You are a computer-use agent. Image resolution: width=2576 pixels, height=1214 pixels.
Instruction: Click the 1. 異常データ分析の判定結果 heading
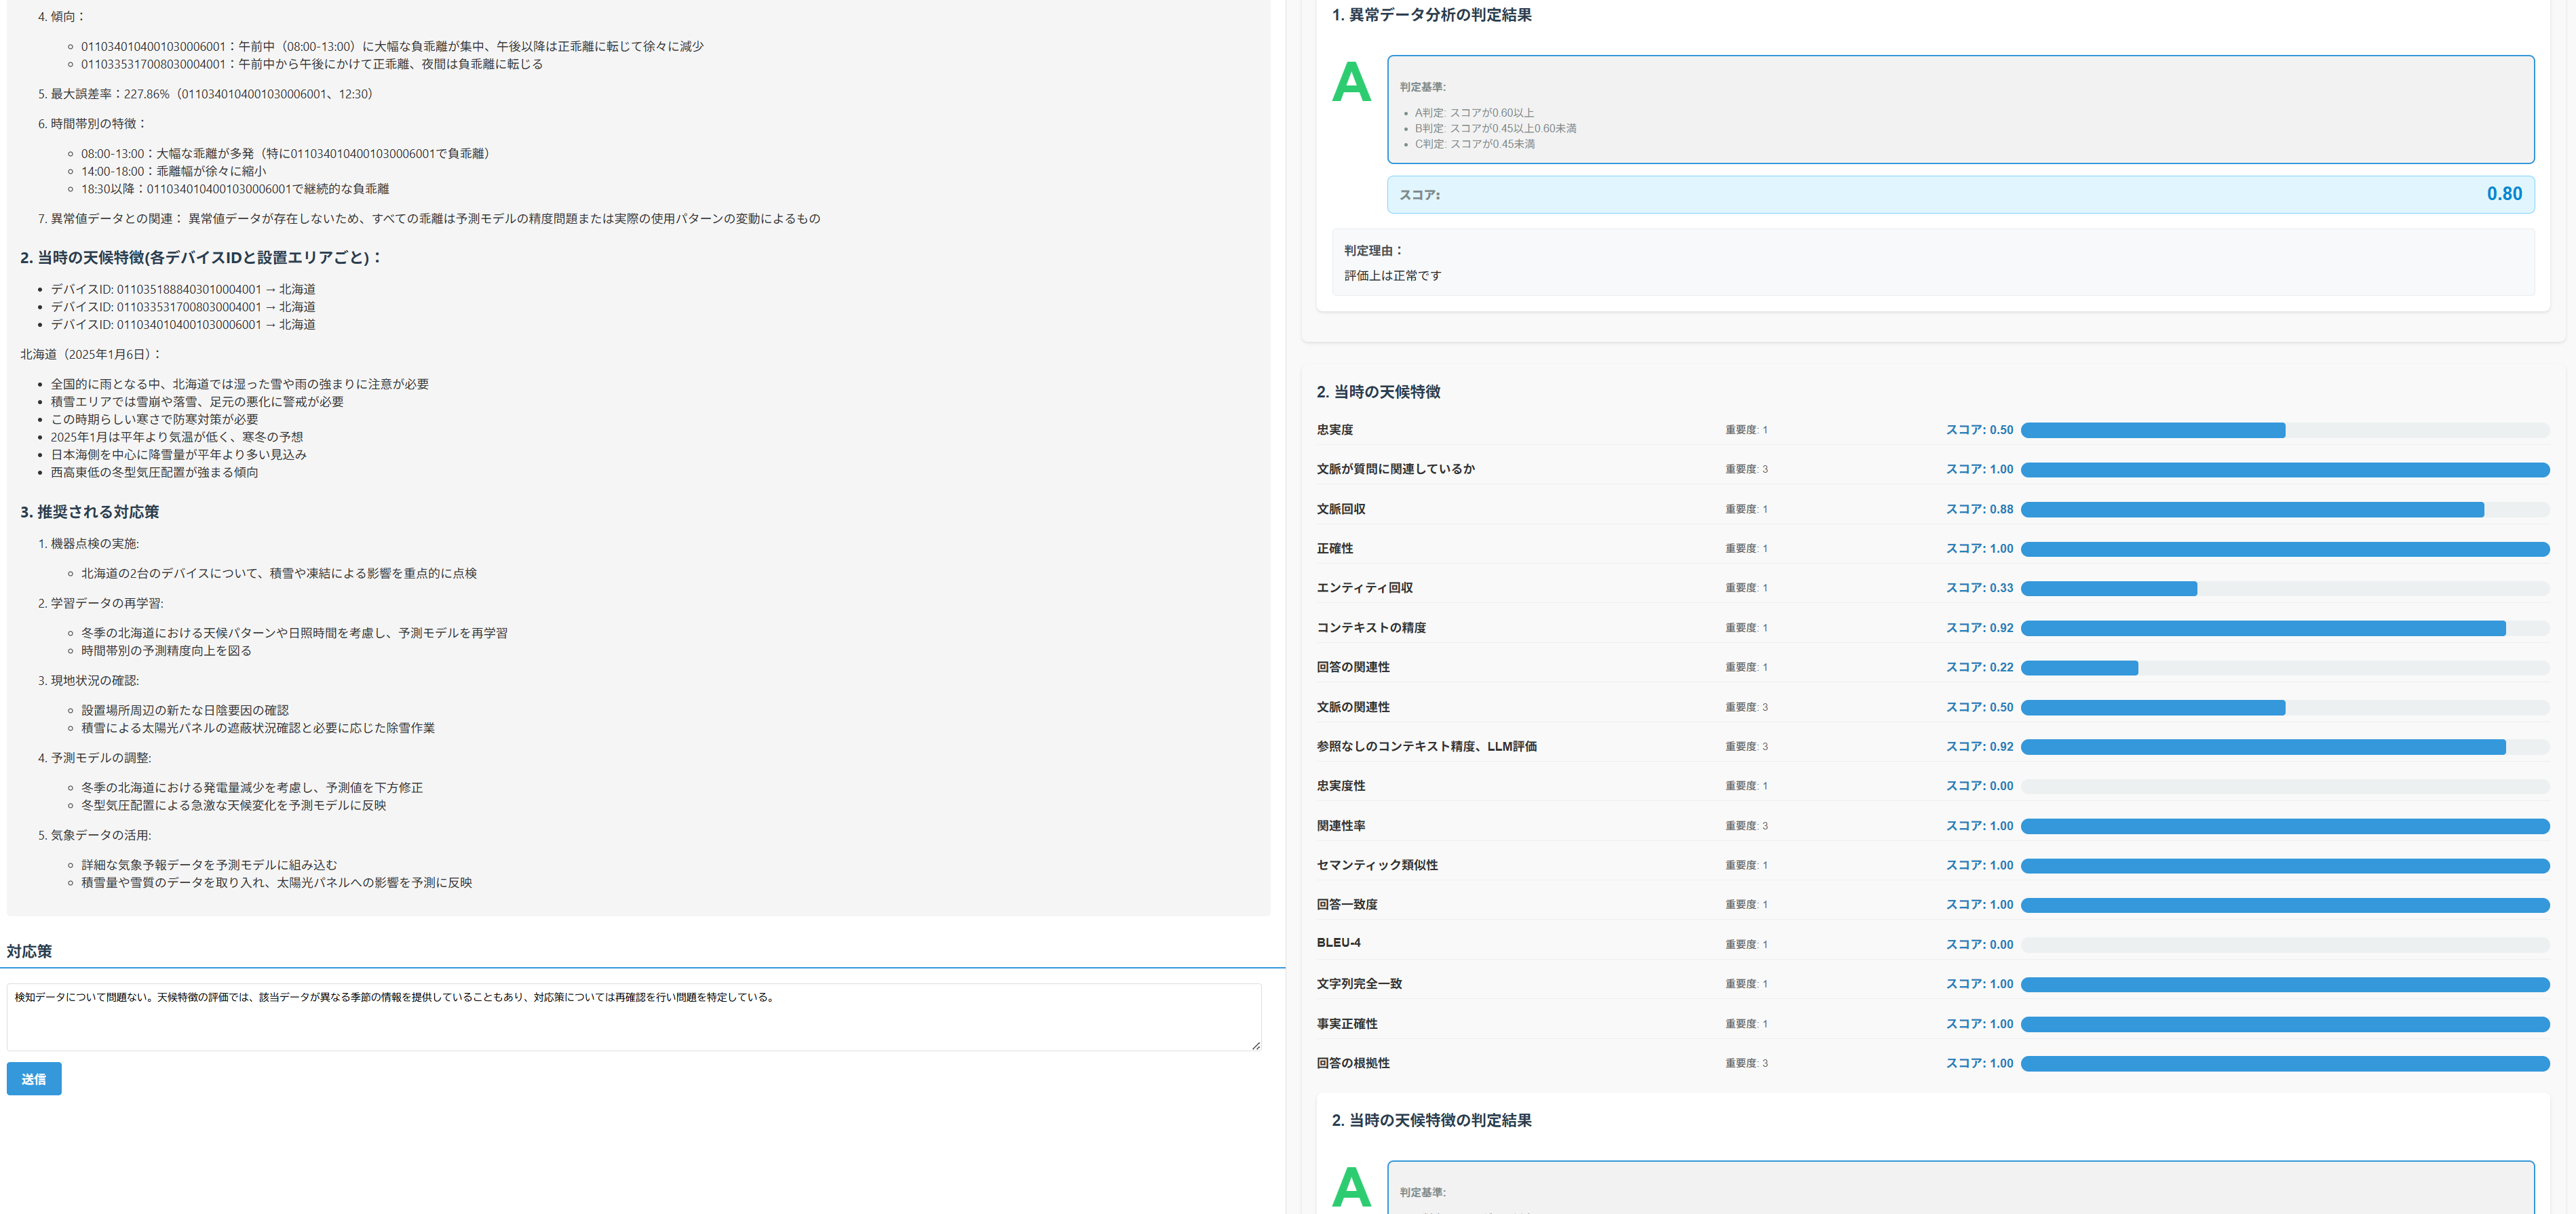tap(1431, 15)
